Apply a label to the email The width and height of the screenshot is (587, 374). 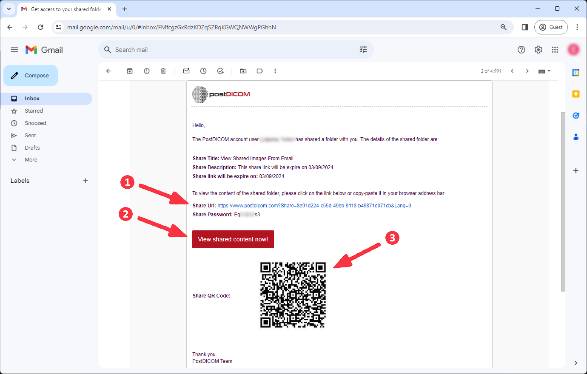click(260, 71)
